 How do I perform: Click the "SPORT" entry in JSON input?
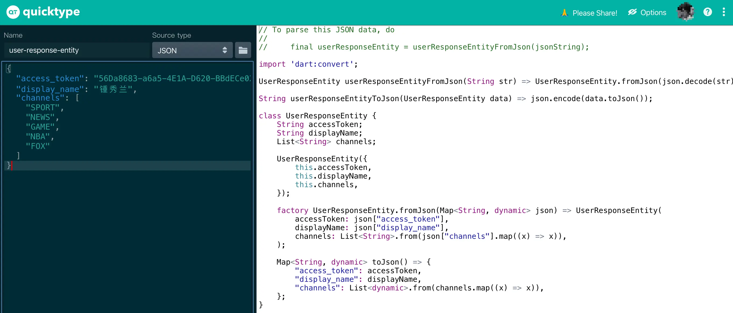click(x=43, y=108)
